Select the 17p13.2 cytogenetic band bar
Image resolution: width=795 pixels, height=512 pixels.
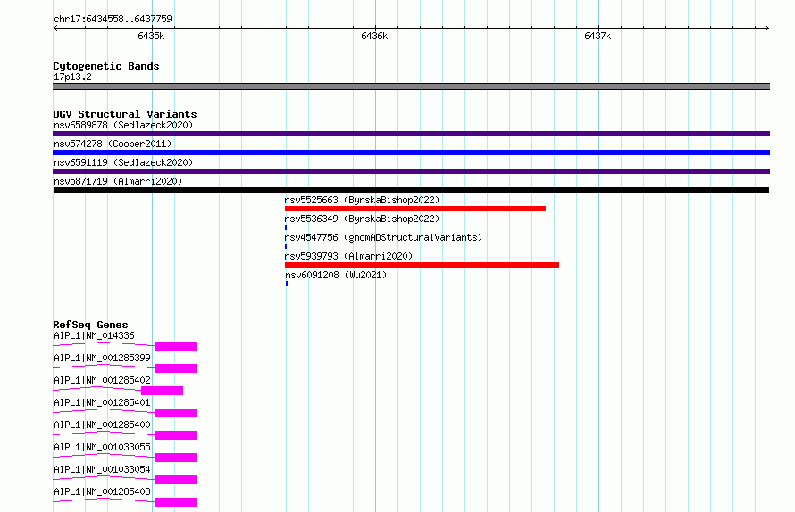[x=411, y=87]
